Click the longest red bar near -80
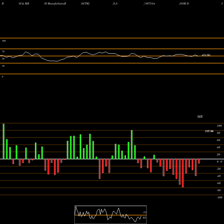The height and width of the screenshot is (224, 224). (183, 173)
